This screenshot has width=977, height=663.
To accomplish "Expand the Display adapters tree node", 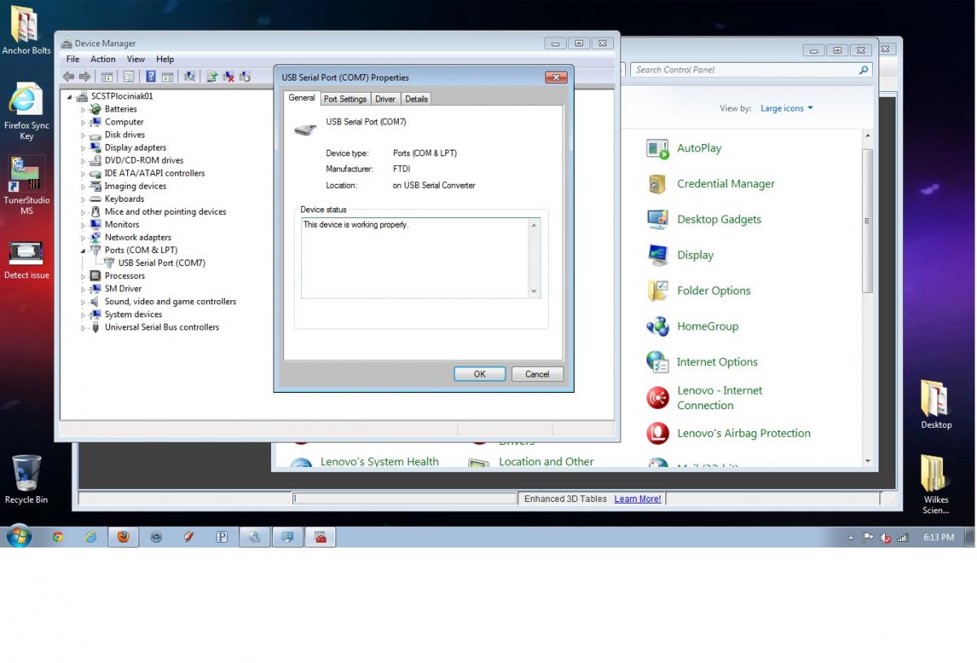I will point(83,148).
